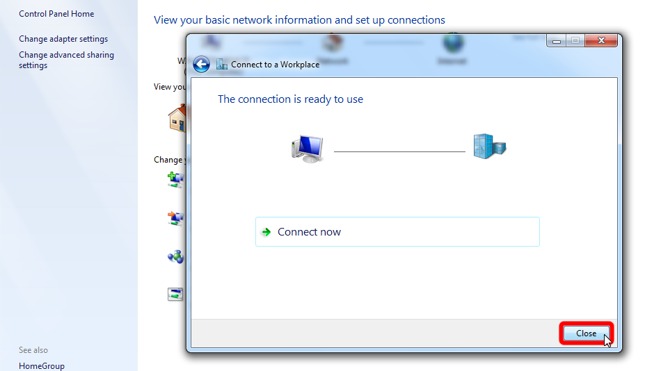Open Control Panel Home
This screenshot has height=371, width=661.
coord(56,14)
